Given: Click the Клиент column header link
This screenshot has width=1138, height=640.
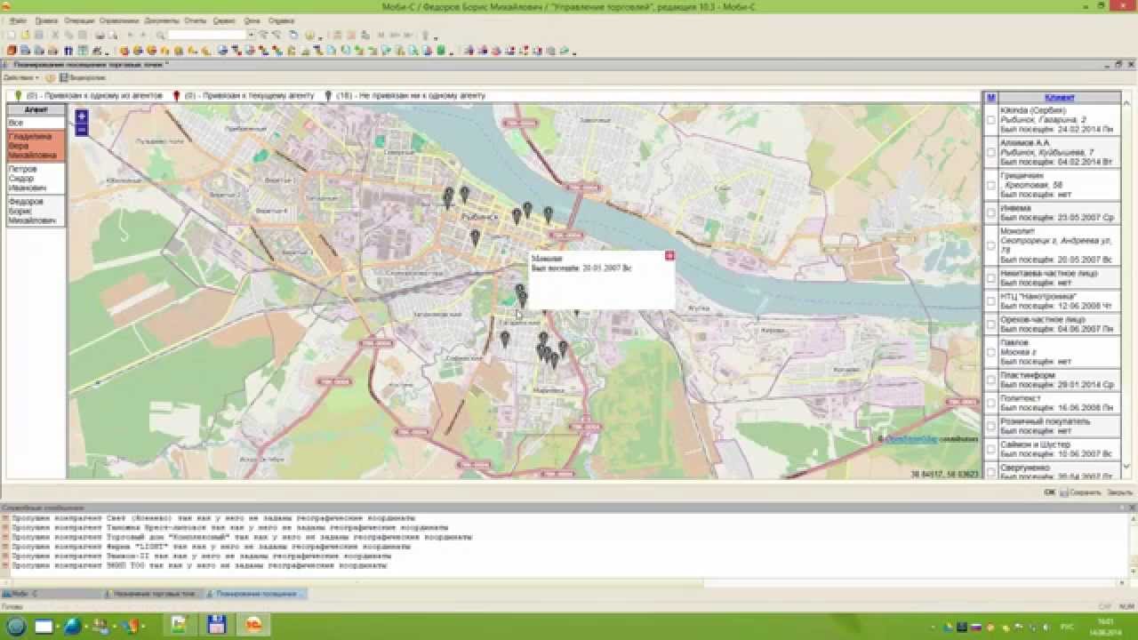Looking at the screenshot, I should 1059,98.
